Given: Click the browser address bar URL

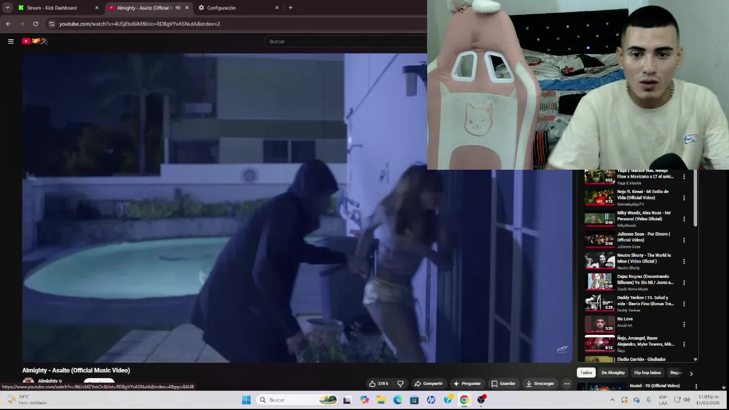Looking at the screenshot, I should click(x=140, y=24).
